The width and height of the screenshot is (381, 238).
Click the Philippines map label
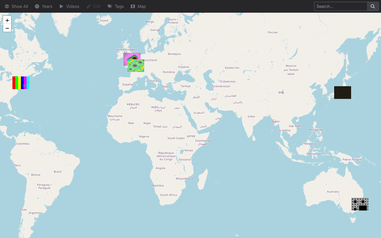[x=316, y=130]
